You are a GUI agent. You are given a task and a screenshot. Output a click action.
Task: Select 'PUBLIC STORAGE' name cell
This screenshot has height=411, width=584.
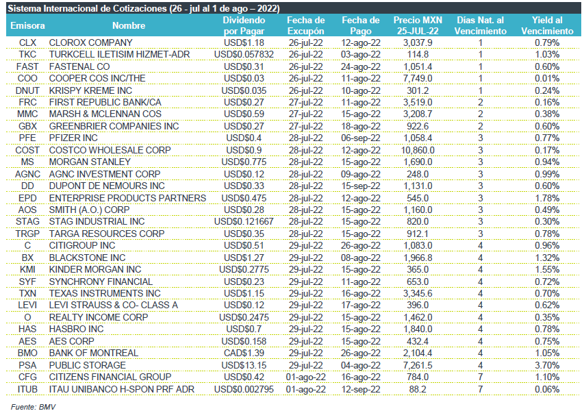pos(87,365)
